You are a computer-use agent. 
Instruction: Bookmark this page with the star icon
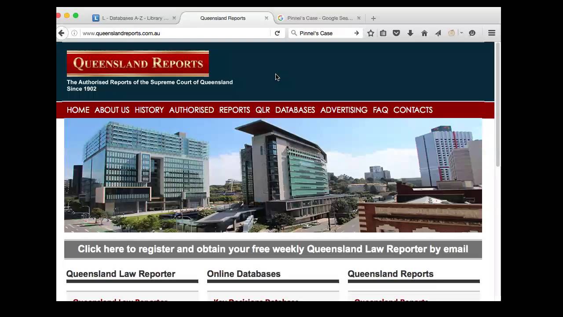tap(371, 33)
